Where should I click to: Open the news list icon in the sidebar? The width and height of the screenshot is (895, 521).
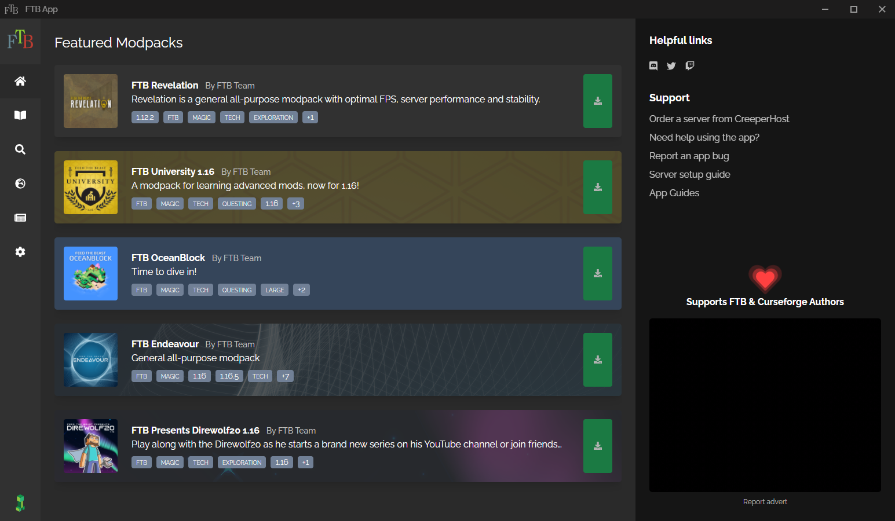click(x=20, y=218)
